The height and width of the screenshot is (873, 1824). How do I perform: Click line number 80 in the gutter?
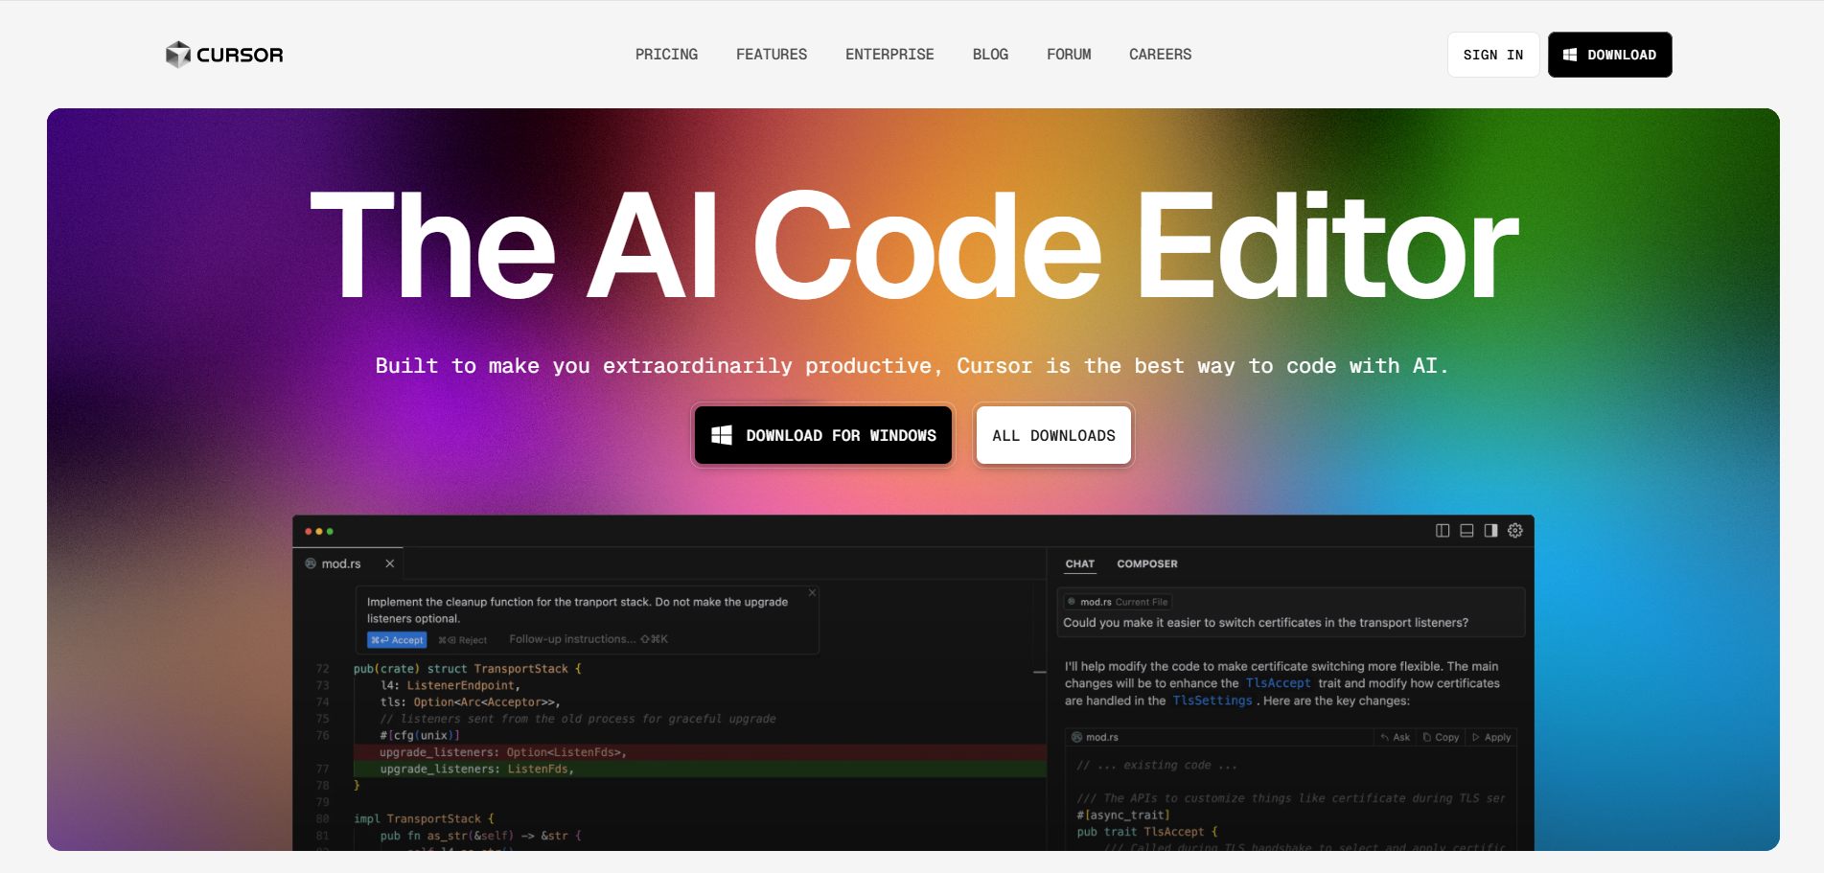(x=322, y=819)
